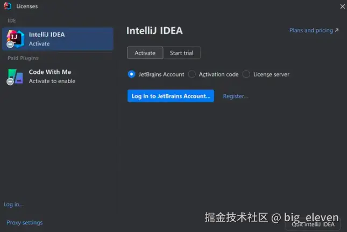Select the Code With Me entry label
This screenshot has width=347, height=232.
pos(50,72)
